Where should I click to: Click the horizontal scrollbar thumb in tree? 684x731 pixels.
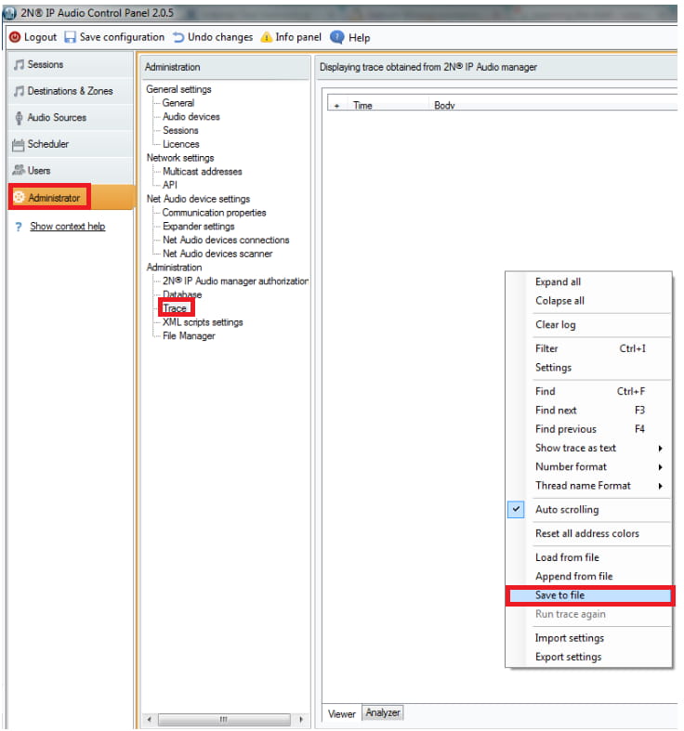pos(224,719)
